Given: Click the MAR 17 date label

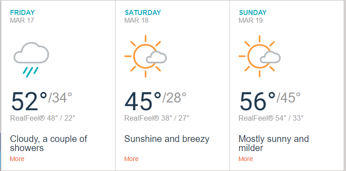Looking at the screenshot, I should click(x=22, y=20).
